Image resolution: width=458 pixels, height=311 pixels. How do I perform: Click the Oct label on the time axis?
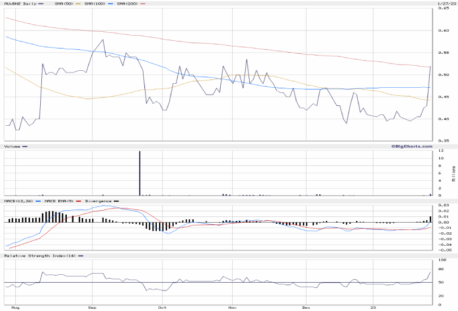[x=162, y=308]
